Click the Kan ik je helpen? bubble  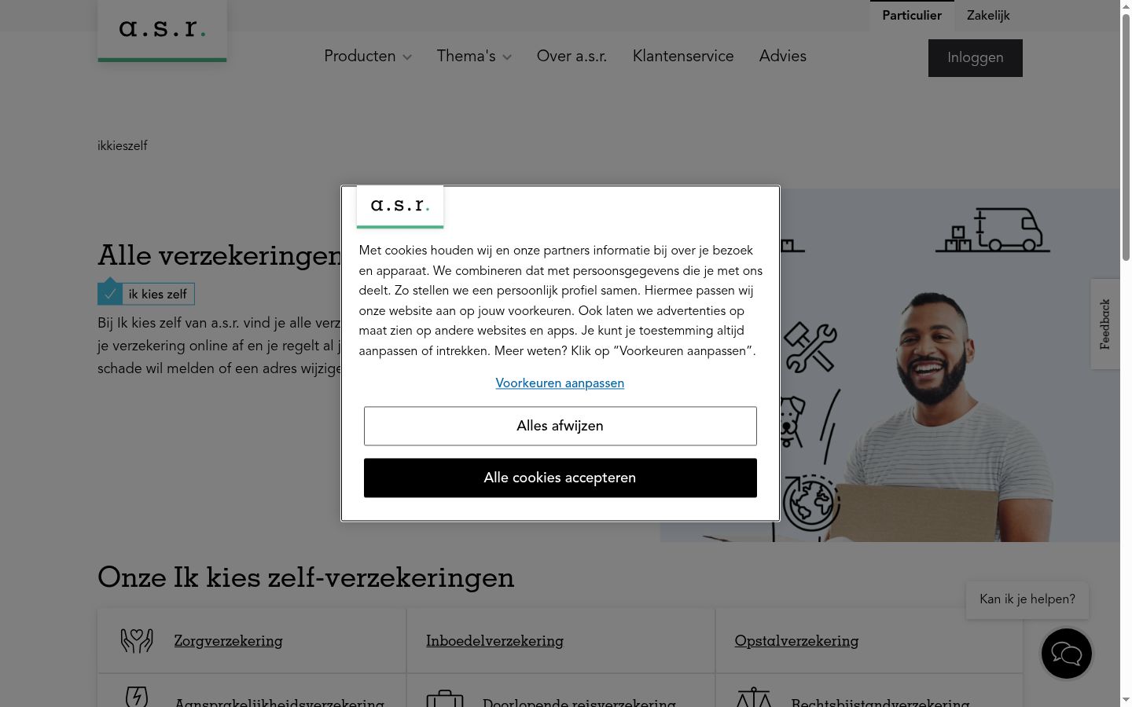(x=1027, y=599)
